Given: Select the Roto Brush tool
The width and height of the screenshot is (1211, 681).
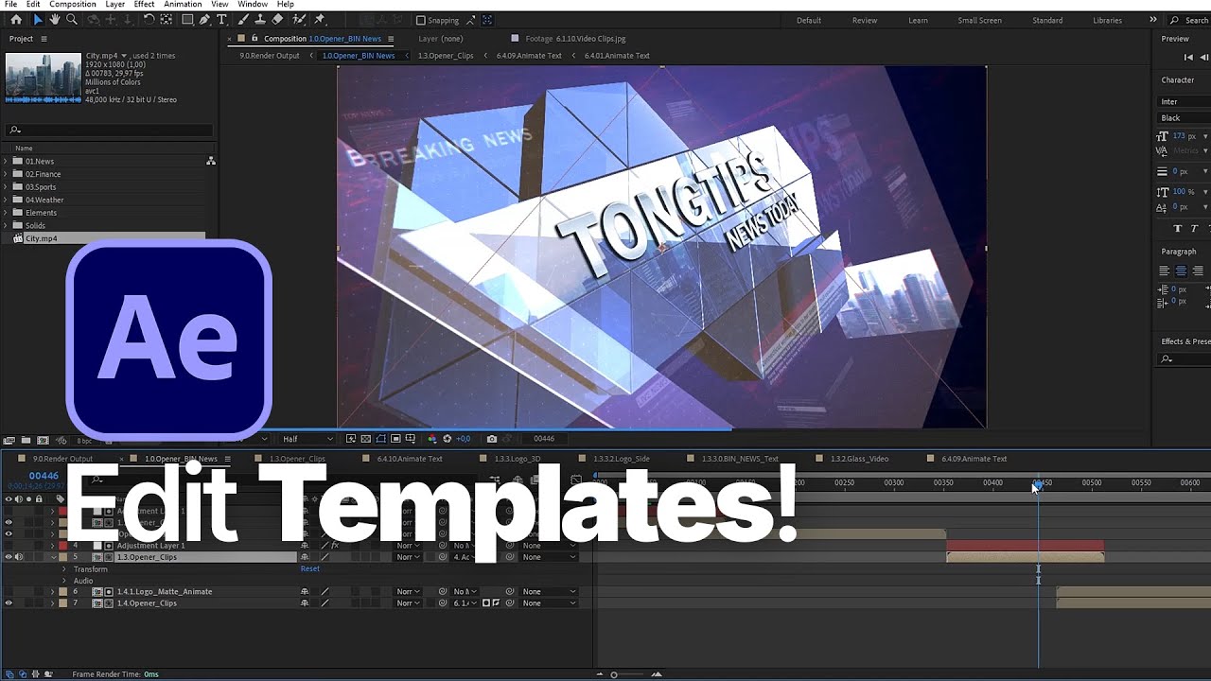Looking at the screenshot, I should click(299, 20).
